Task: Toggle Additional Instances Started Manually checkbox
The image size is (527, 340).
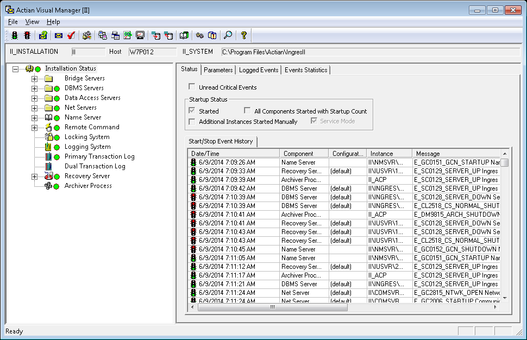Action: (x=192, y=121)
